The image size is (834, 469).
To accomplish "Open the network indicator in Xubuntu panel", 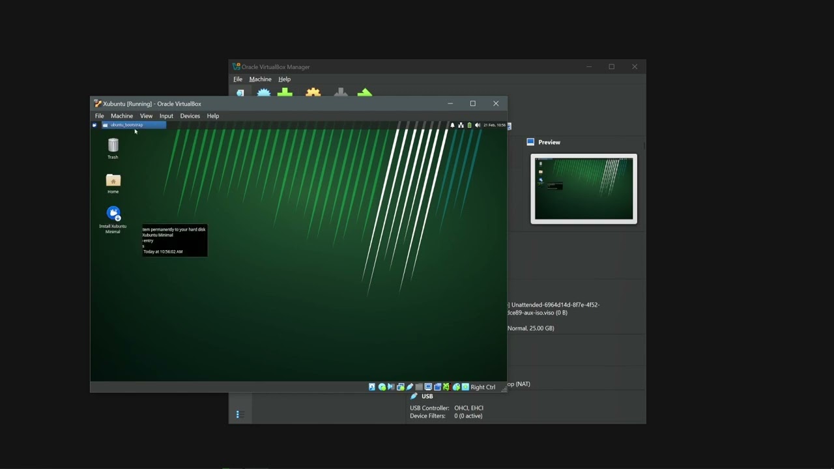I will coord(461,125).
